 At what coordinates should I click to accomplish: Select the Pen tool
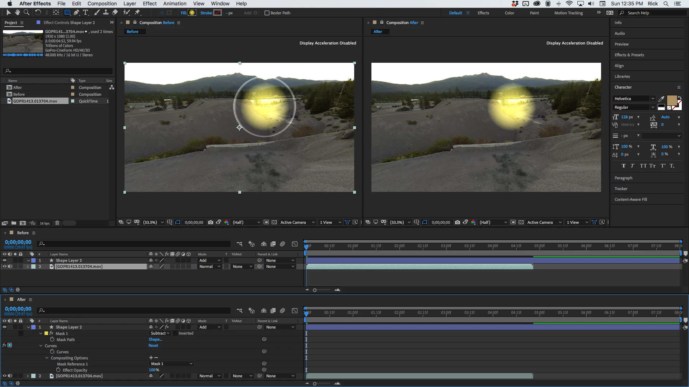[76, 13]
